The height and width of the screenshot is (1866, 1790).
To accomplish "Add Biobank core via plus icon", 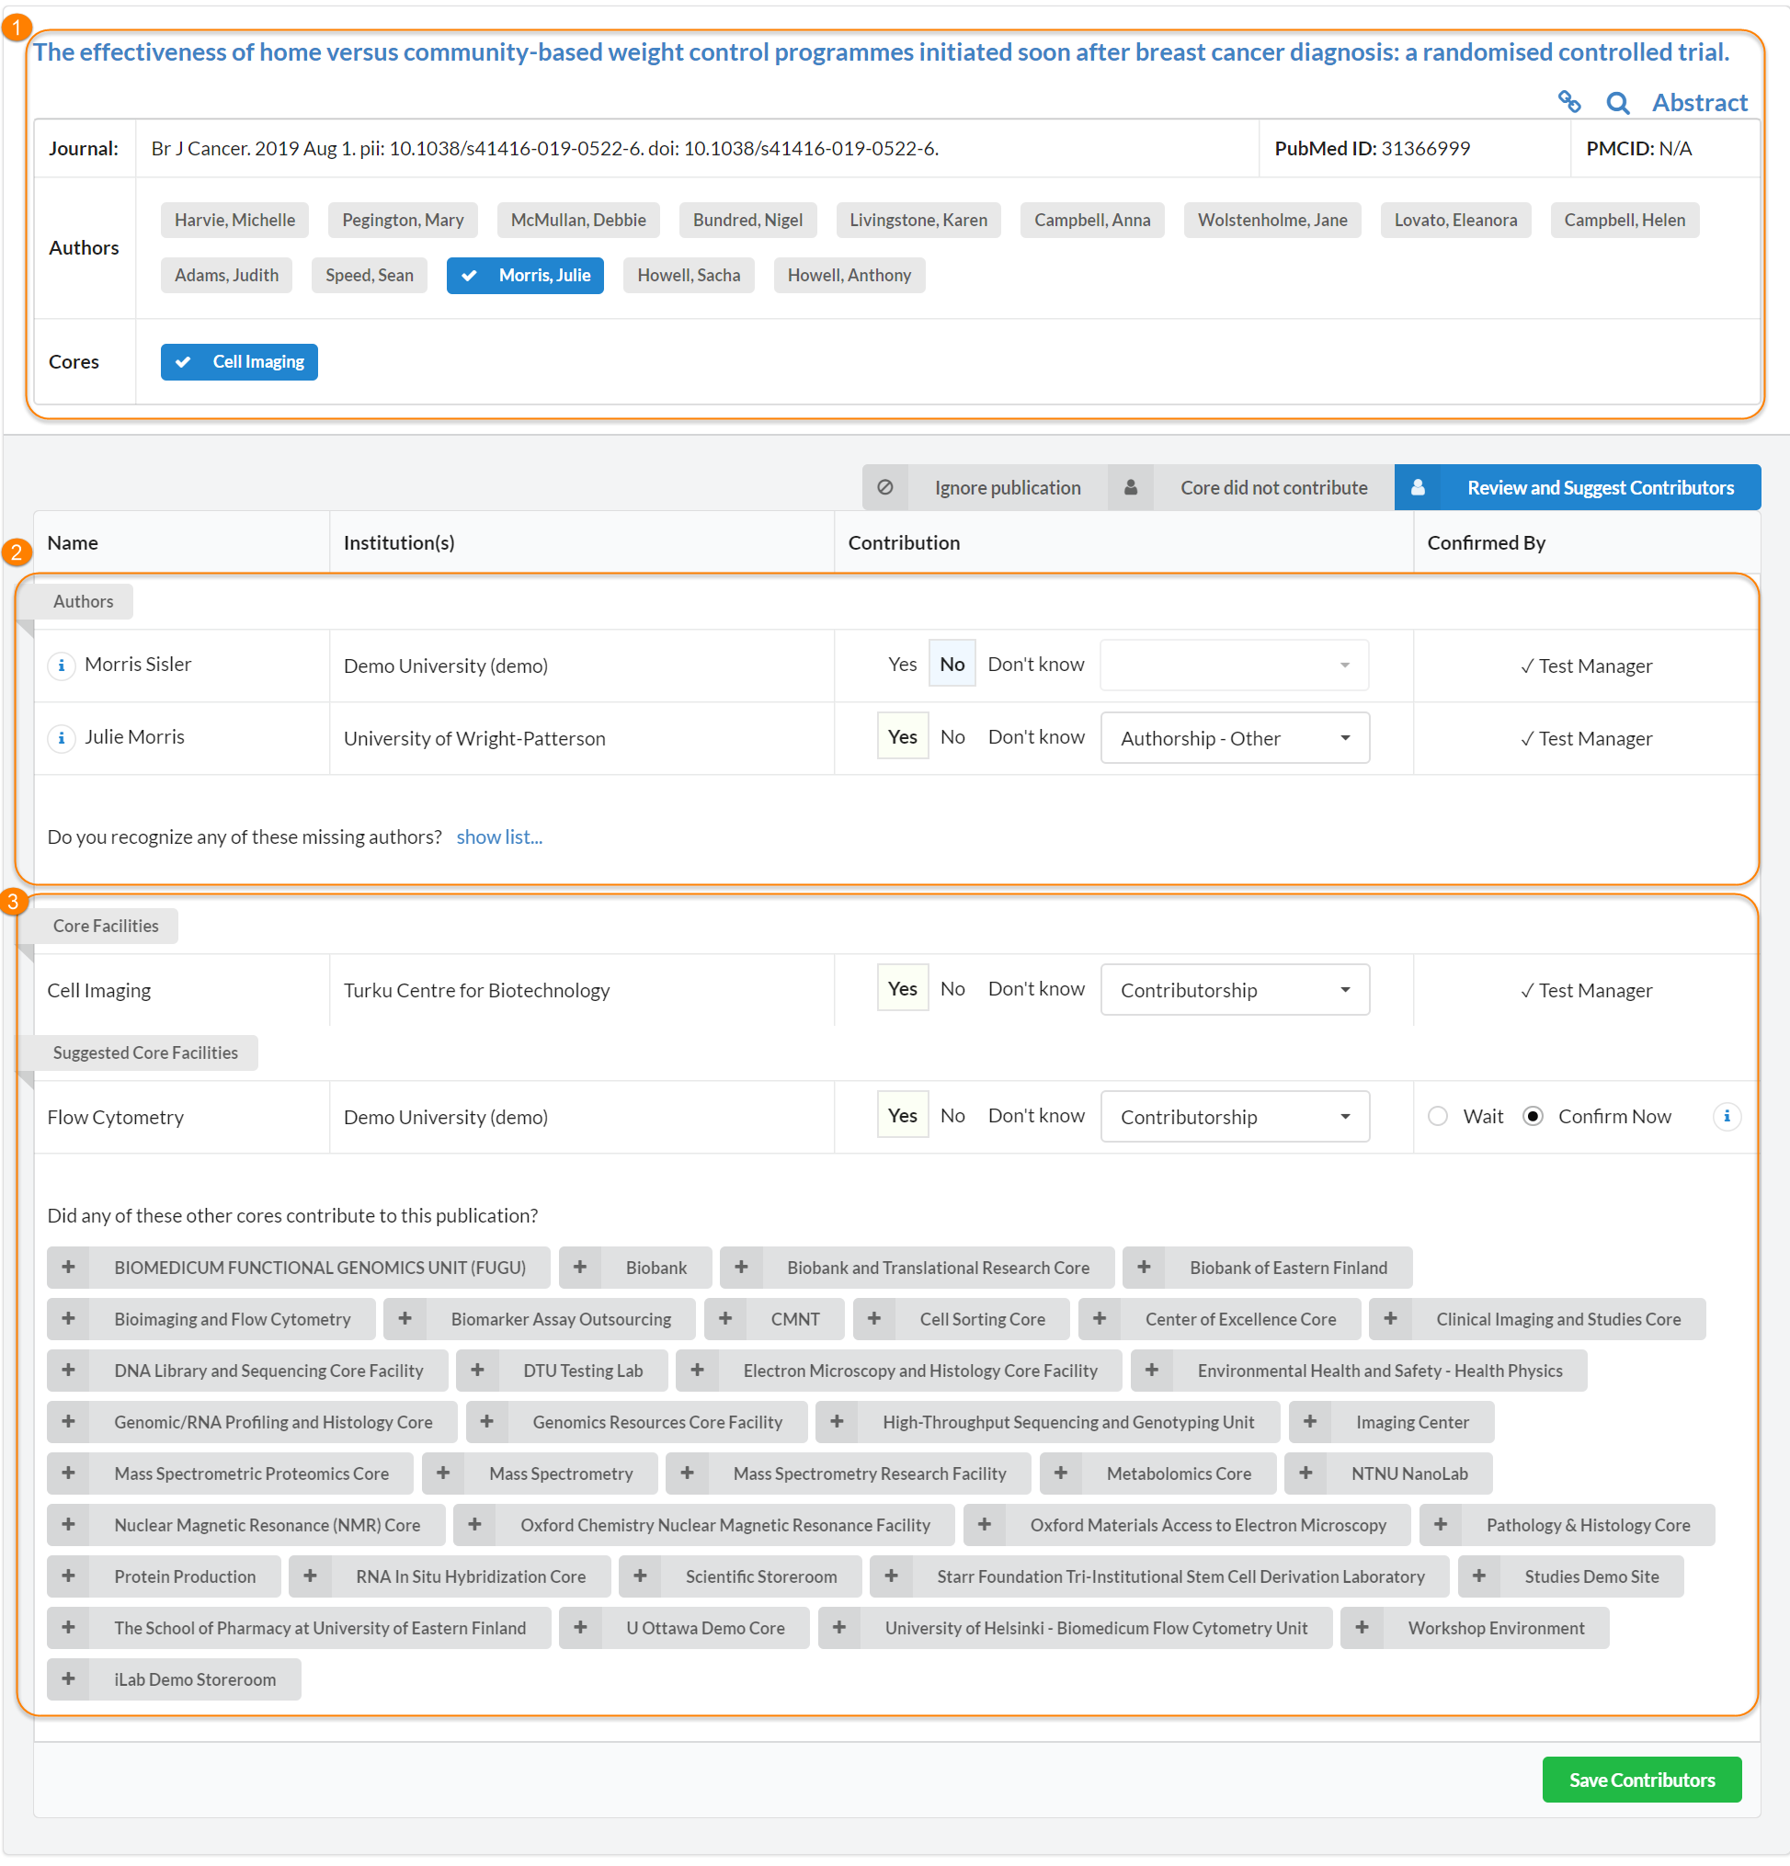I will tap(580, 1268).
